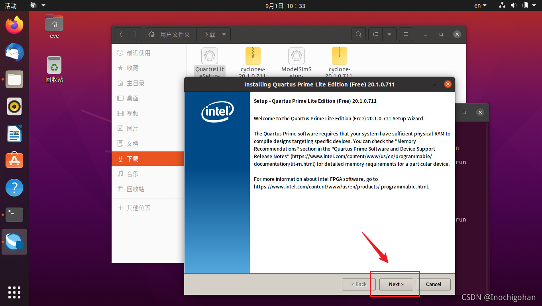The height and width of the screenshot is (306, 542).
Task: Close the Quartus installer with the orange X
Action: (x=448, y=84)
